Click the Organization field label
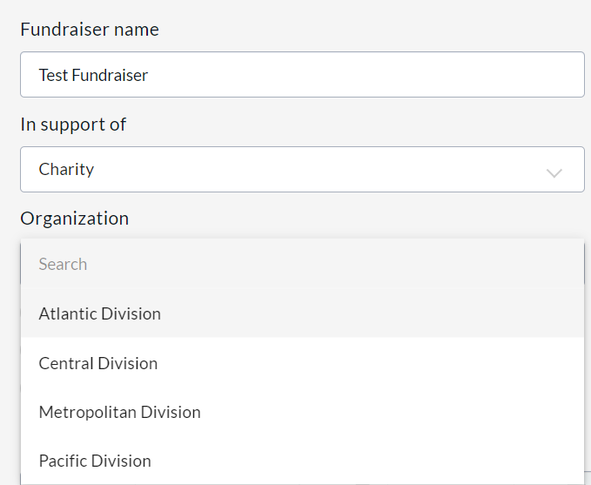This screenshot has width=591, height=485. pos(74,219)
